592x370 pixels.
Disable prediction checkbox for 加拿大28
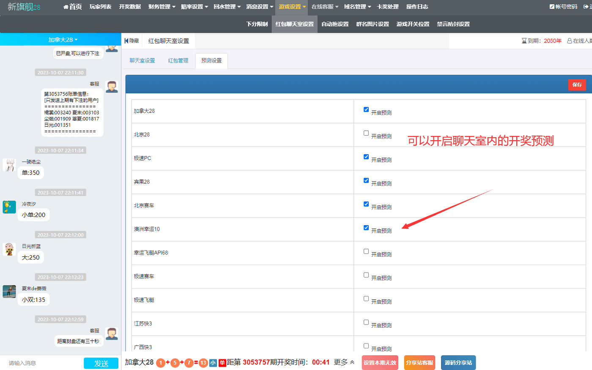click(x=366, y=109)
